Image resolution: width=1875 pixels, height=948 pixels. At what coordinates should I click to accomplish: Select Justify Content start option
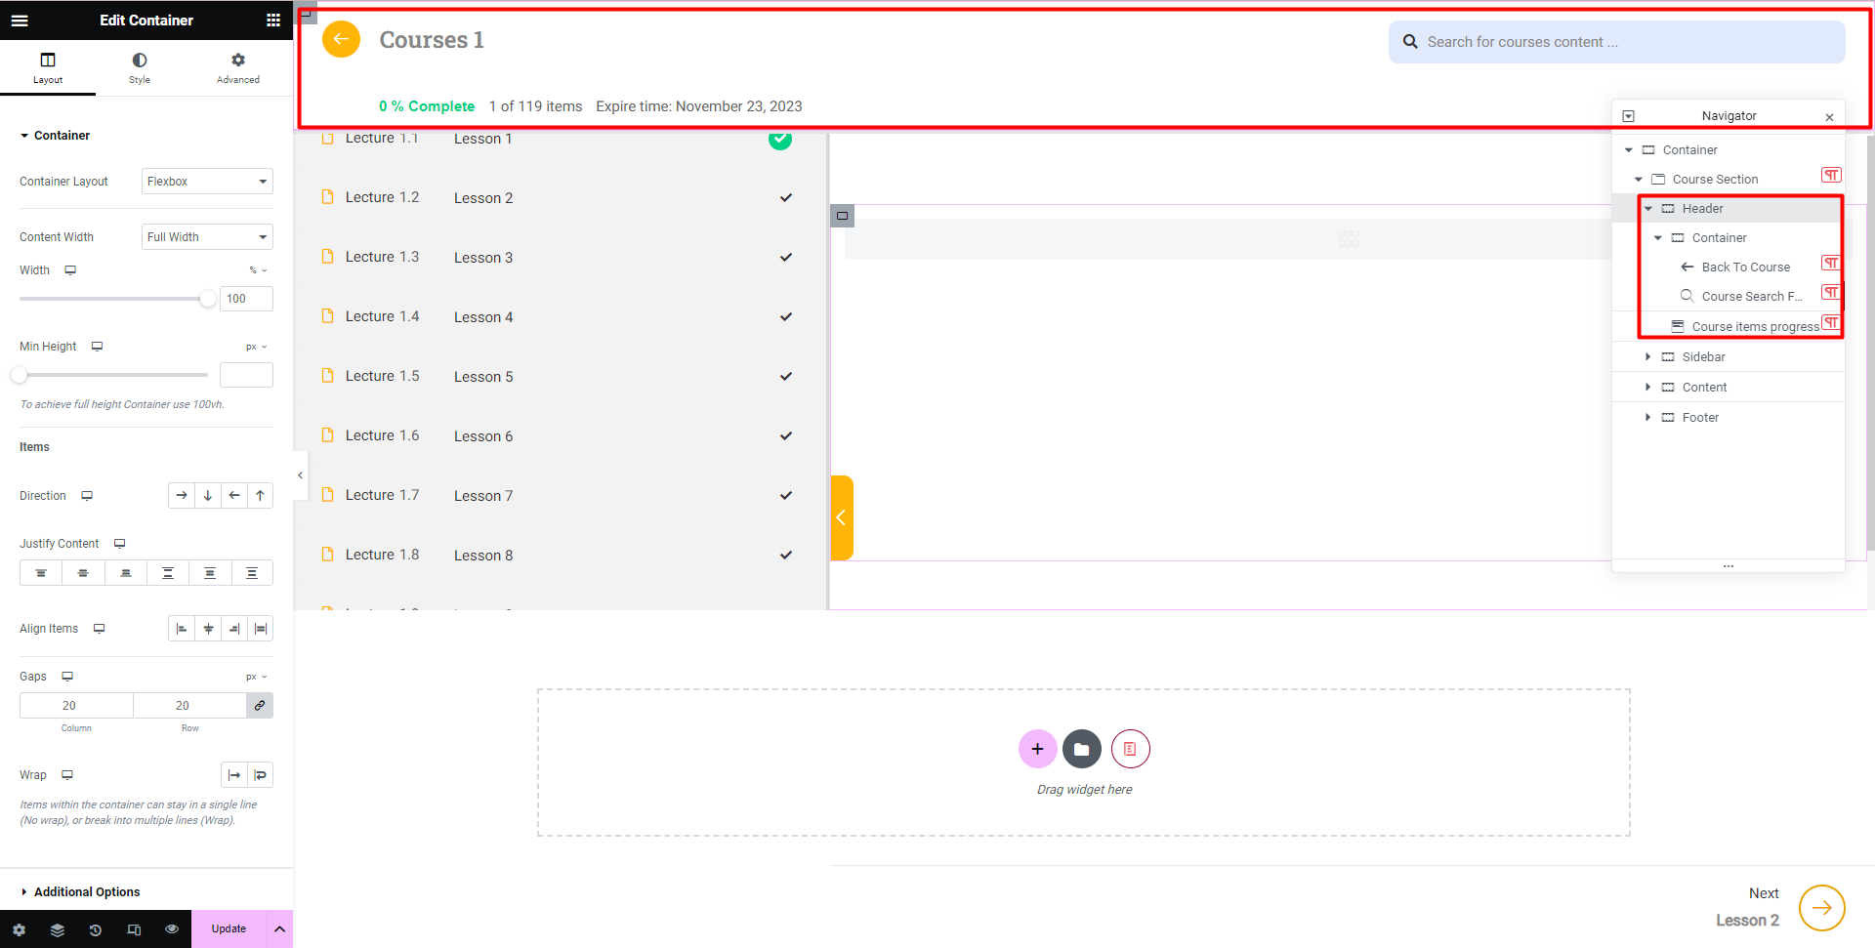[41, 573]
